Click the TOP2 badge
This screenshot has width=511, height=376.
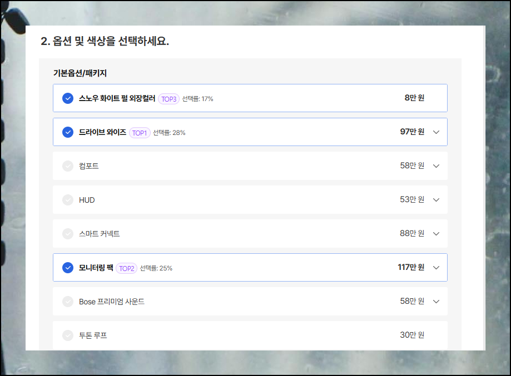pyautogui.click(x=126, y=268)
